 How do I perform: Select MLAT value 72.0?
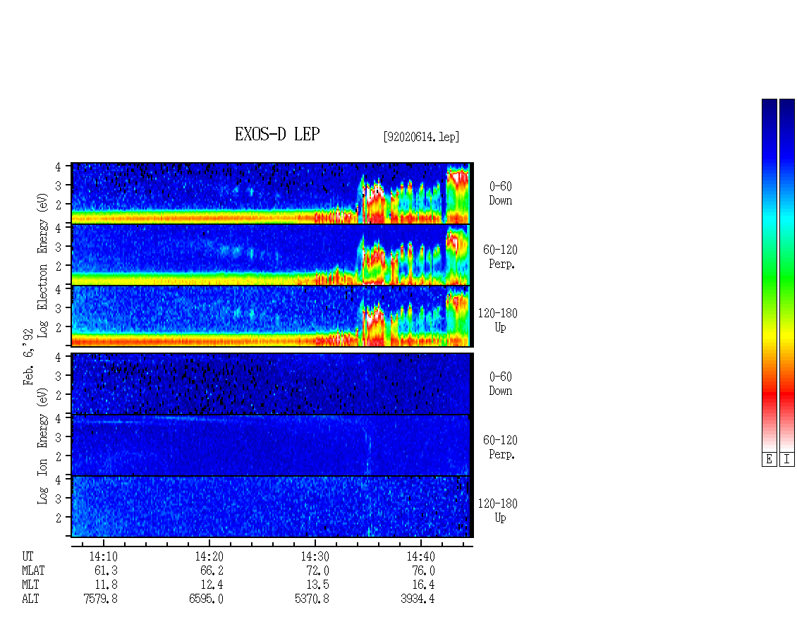pyautogui.click(x=317, y=570)
